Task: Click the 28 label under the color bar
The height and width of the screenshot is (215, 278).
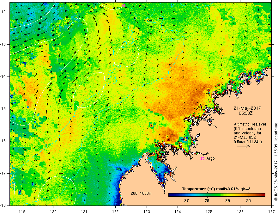Action: (x=207, y=200)
